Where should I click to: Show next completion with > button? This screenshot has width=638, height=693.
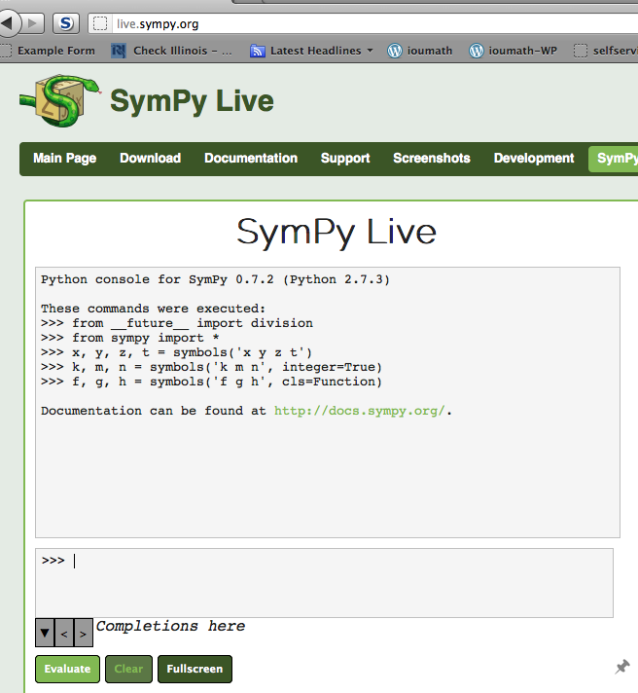click(84, 633)
